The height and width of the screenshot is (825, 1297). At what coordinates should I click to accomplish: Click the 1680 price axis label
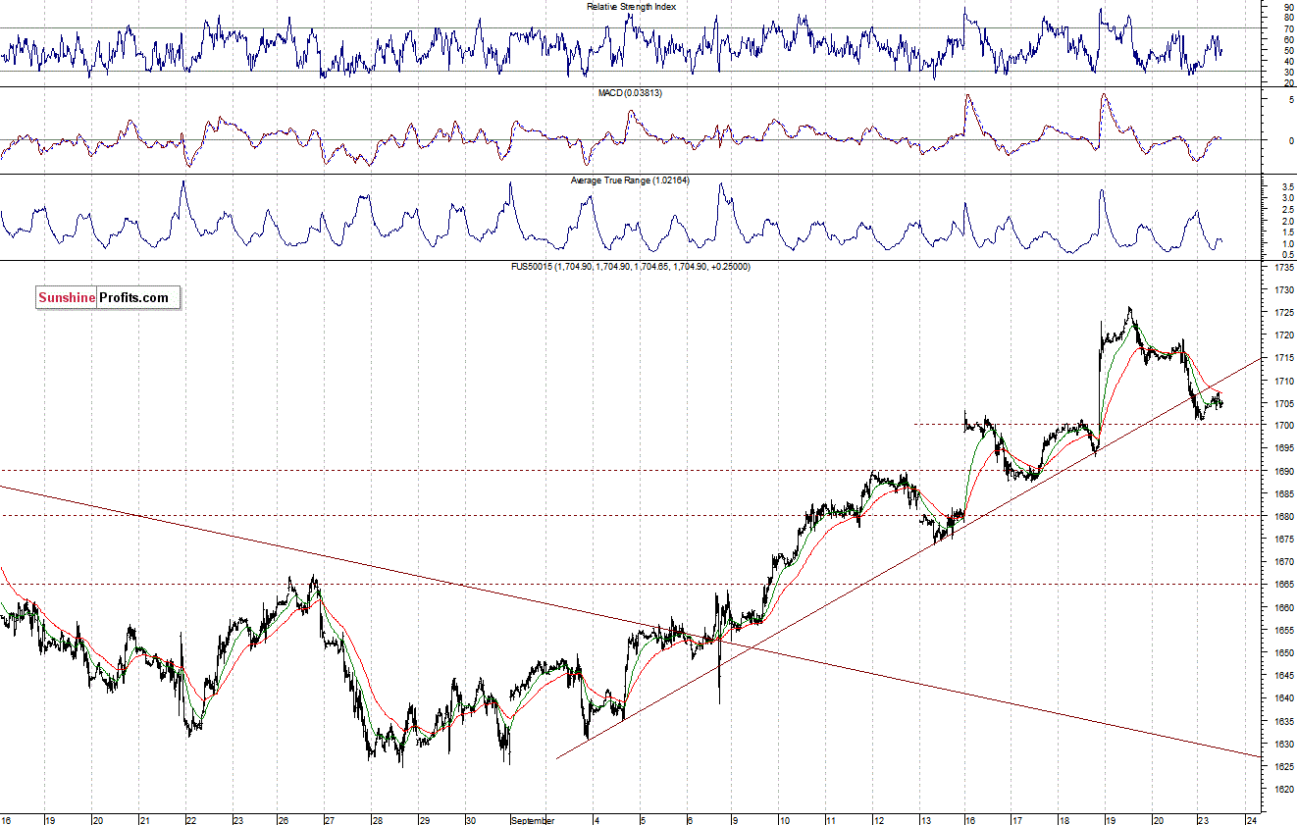(1282, 517)
